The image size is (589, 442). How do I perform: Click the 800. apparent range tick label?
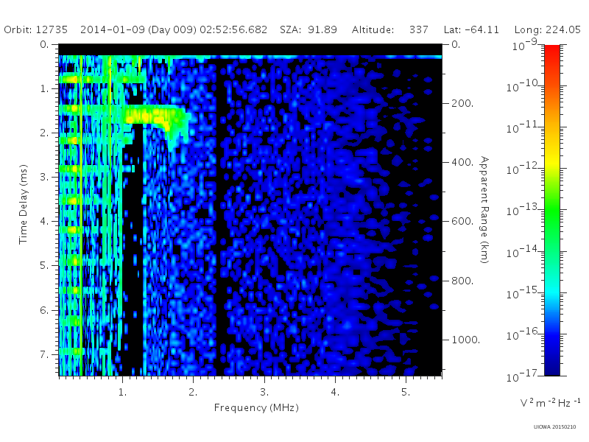point(462,281)
